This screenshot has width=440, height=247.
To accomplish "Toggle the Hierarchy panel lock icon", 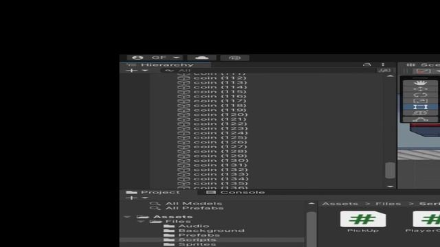I will point(367,64).
